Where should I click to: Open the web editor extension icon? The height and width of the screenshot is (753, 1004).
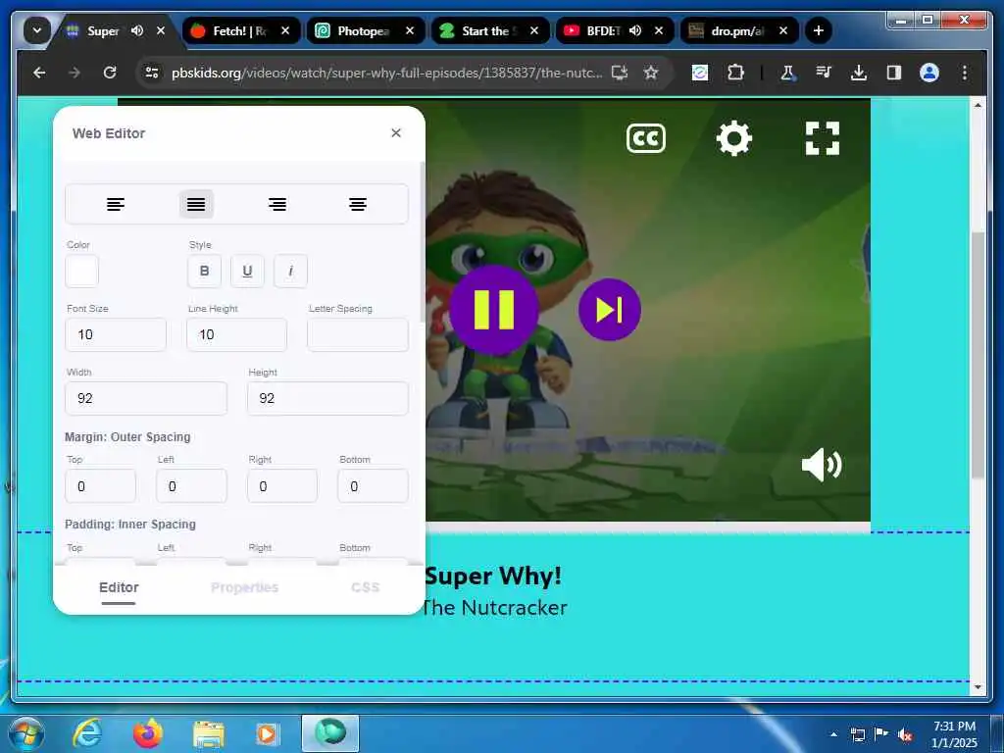click(x=700, y=73)
